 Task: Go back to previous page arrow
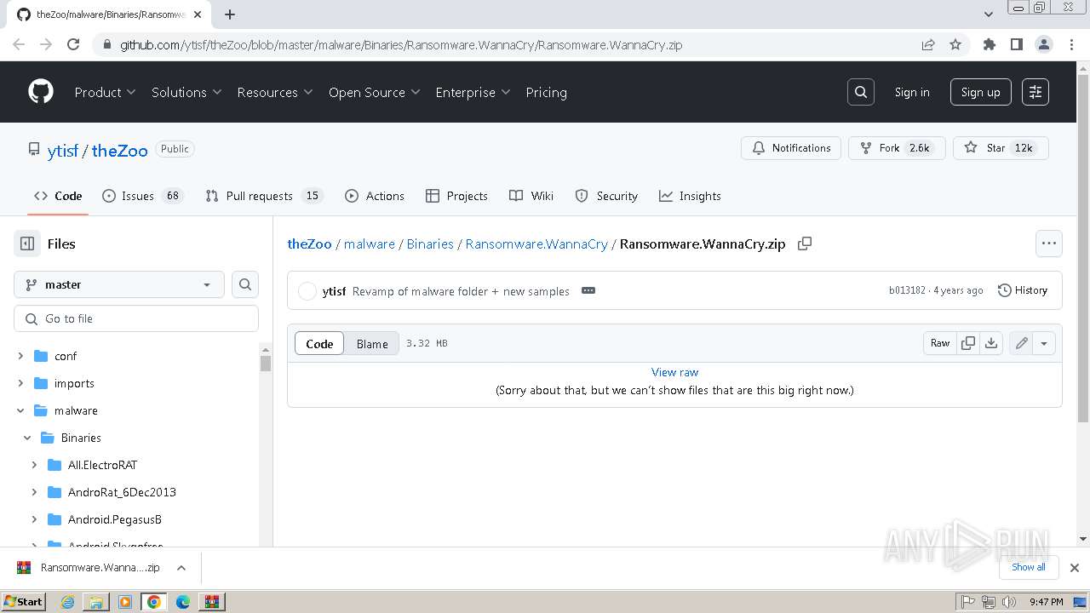click(x=19, y=44)
